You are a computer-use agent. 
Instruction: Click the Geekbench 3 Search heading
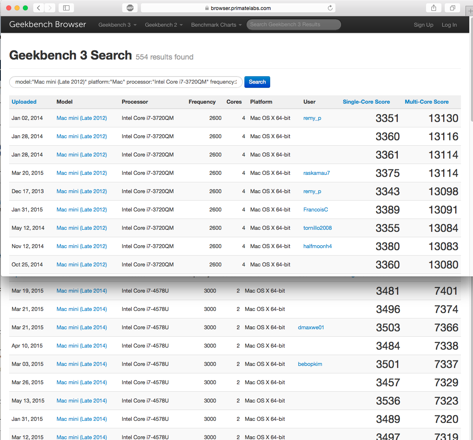pyautogui.click(x=71, y=55)
